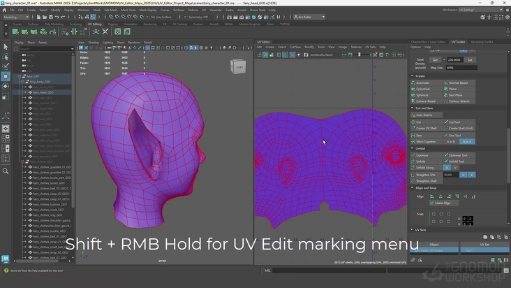The width and height of the screenshot is (511, 288).
Task: Click the Planar projection button
Action: click(459, 89)
